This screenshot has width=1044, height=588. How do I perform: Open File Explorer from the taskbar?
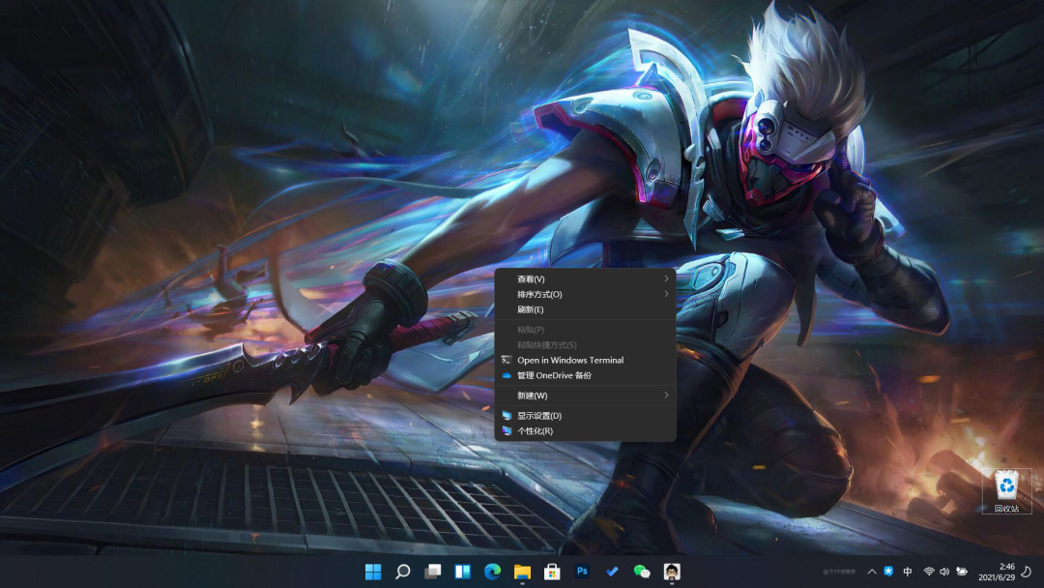pos(522,572)
